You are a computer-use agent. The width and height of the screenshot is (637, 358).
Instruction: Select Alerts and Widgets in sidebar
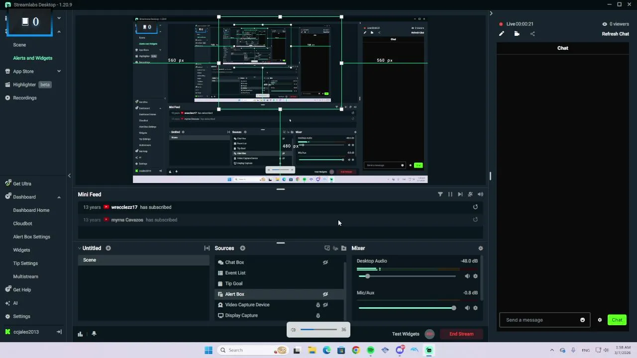32,58
